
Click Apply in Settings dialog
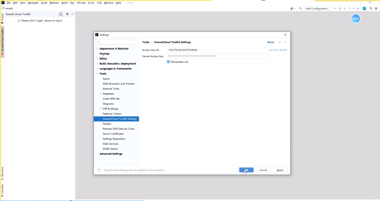(280, 170)
